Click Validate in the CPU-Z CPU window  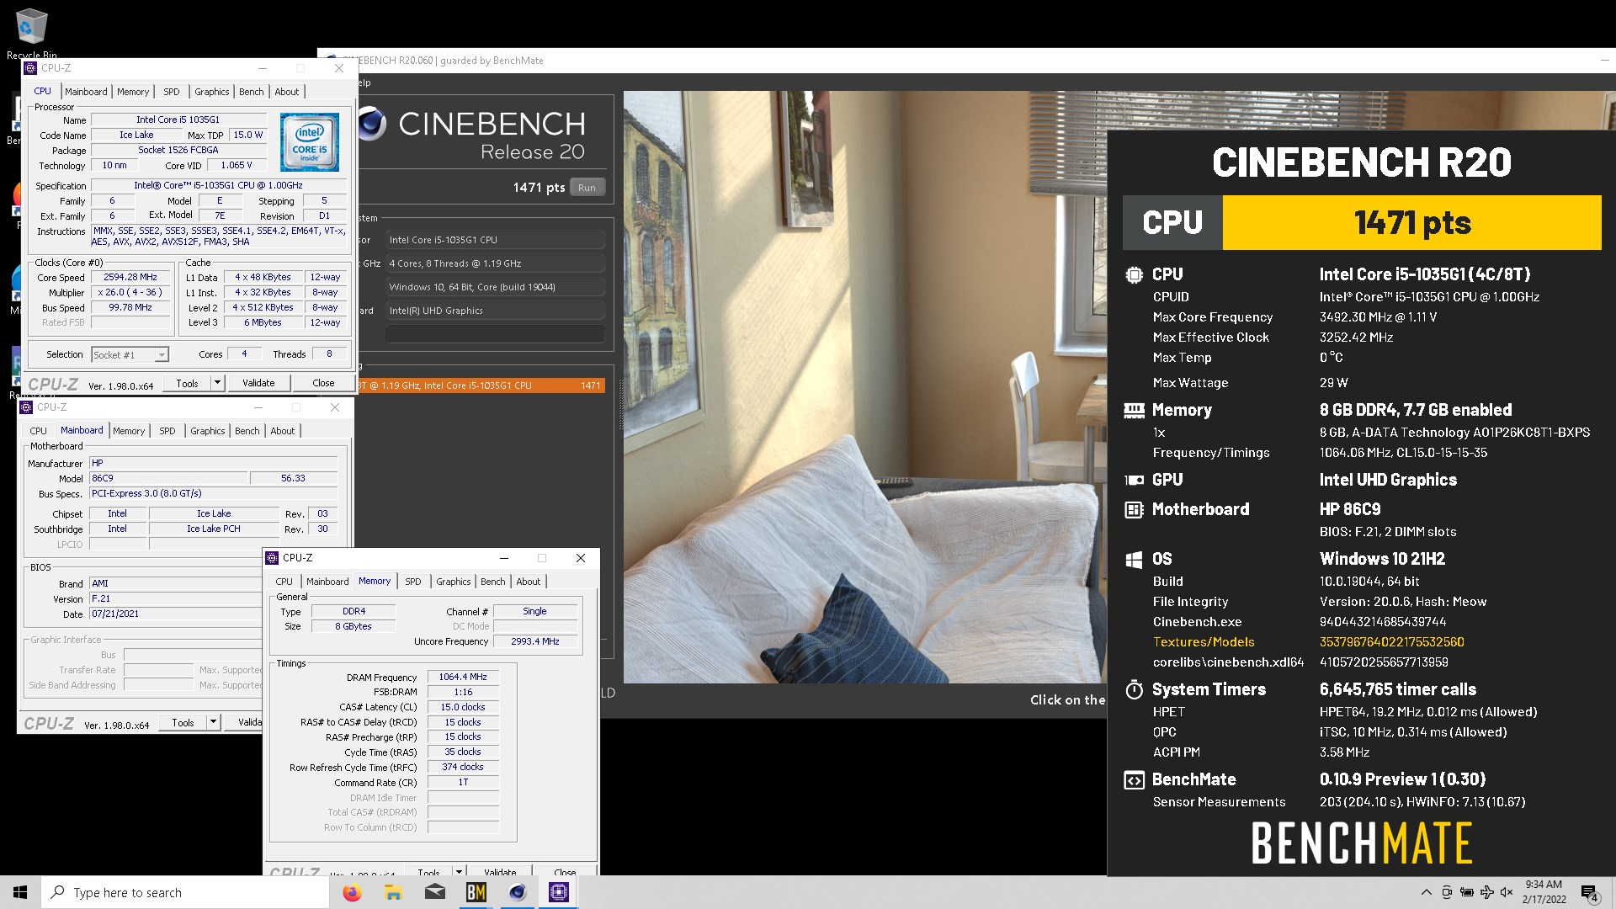258,383
